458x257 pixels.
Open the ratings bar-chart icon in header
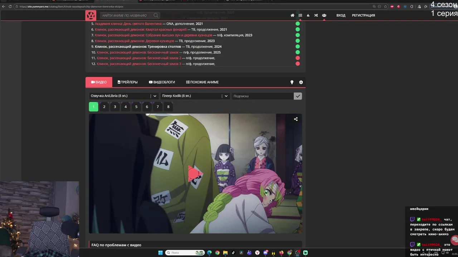[x=308, y=15]
